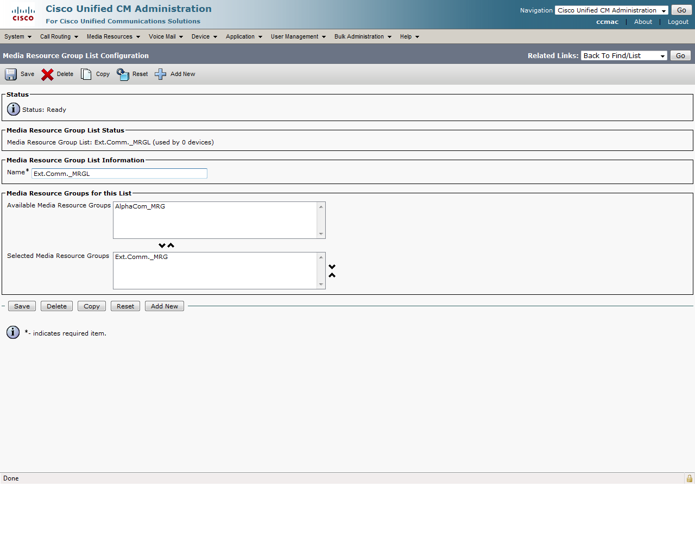
Task: Click the Copy page icon in toolbar
Action: click(x=86, y=74)
